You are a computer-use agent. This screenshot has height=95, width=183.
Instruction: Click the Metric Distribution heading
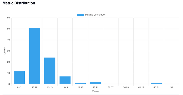point(19,3)
